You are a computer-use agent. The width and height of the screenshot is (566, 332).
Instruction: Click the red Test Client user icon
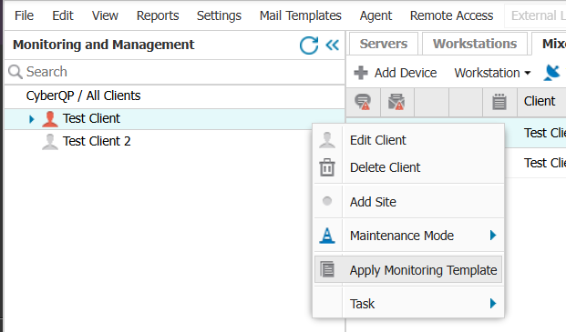coord(50,119)
